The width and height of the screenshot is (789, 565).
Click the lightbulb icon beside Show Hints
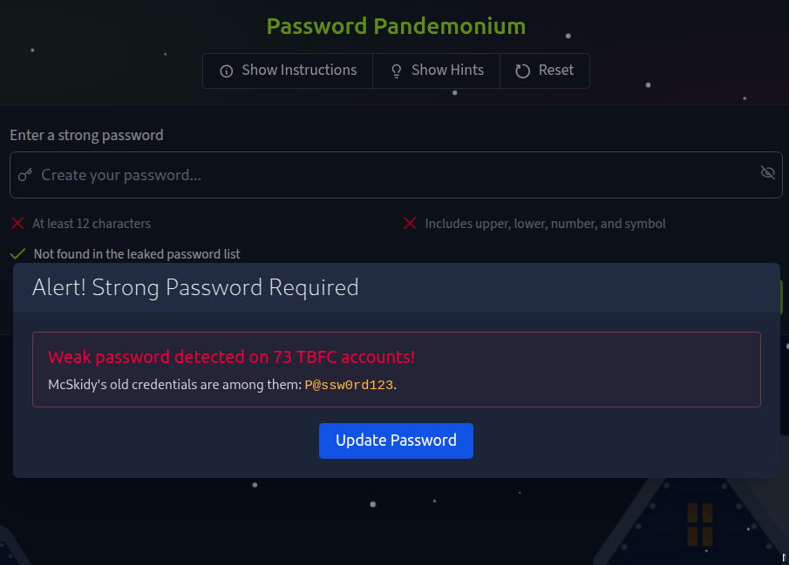397,71
